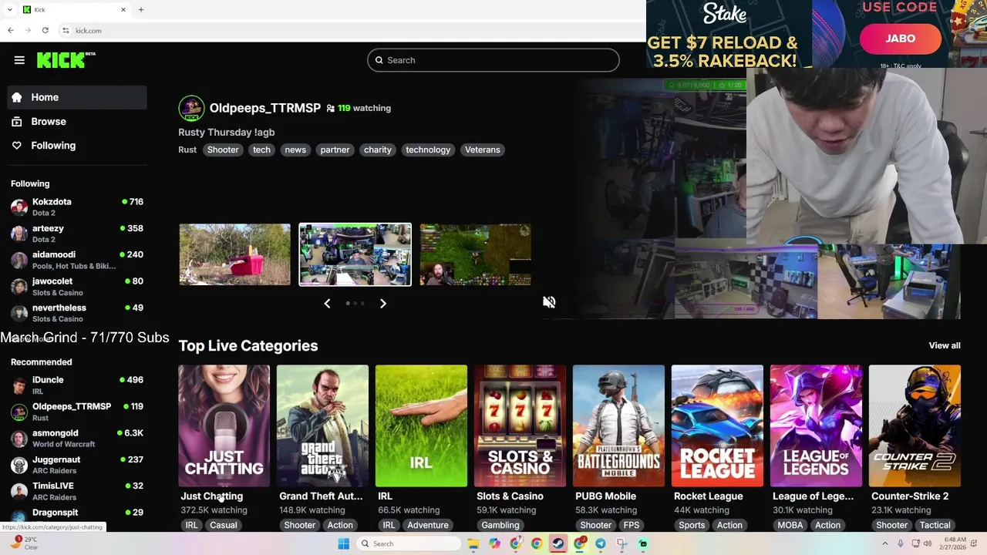987x555 pixels.
Task: Open Juggernaut avatar in Recommended list
Action: 19,465
